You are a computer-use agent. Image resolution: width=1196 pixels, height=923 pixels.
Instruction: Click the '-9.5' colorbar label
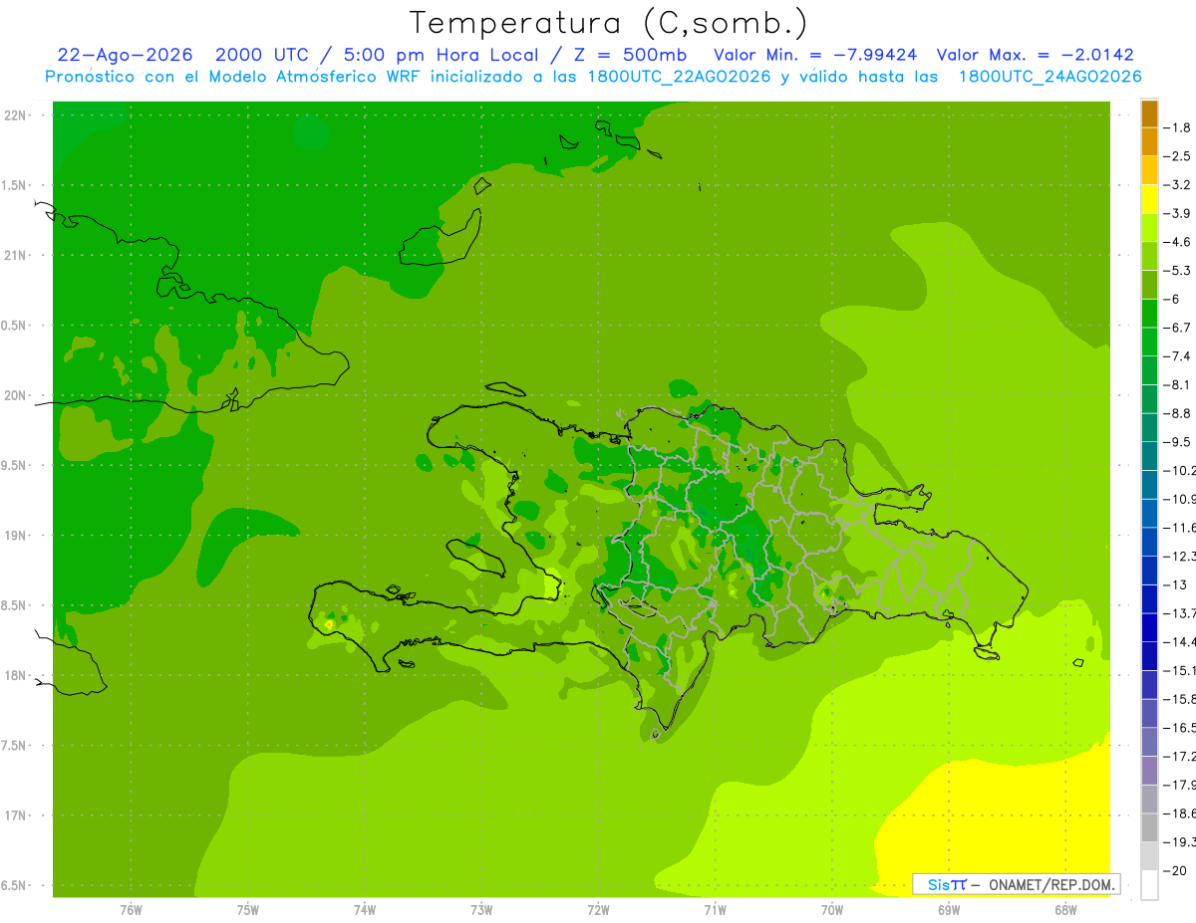coord(1177,442)
